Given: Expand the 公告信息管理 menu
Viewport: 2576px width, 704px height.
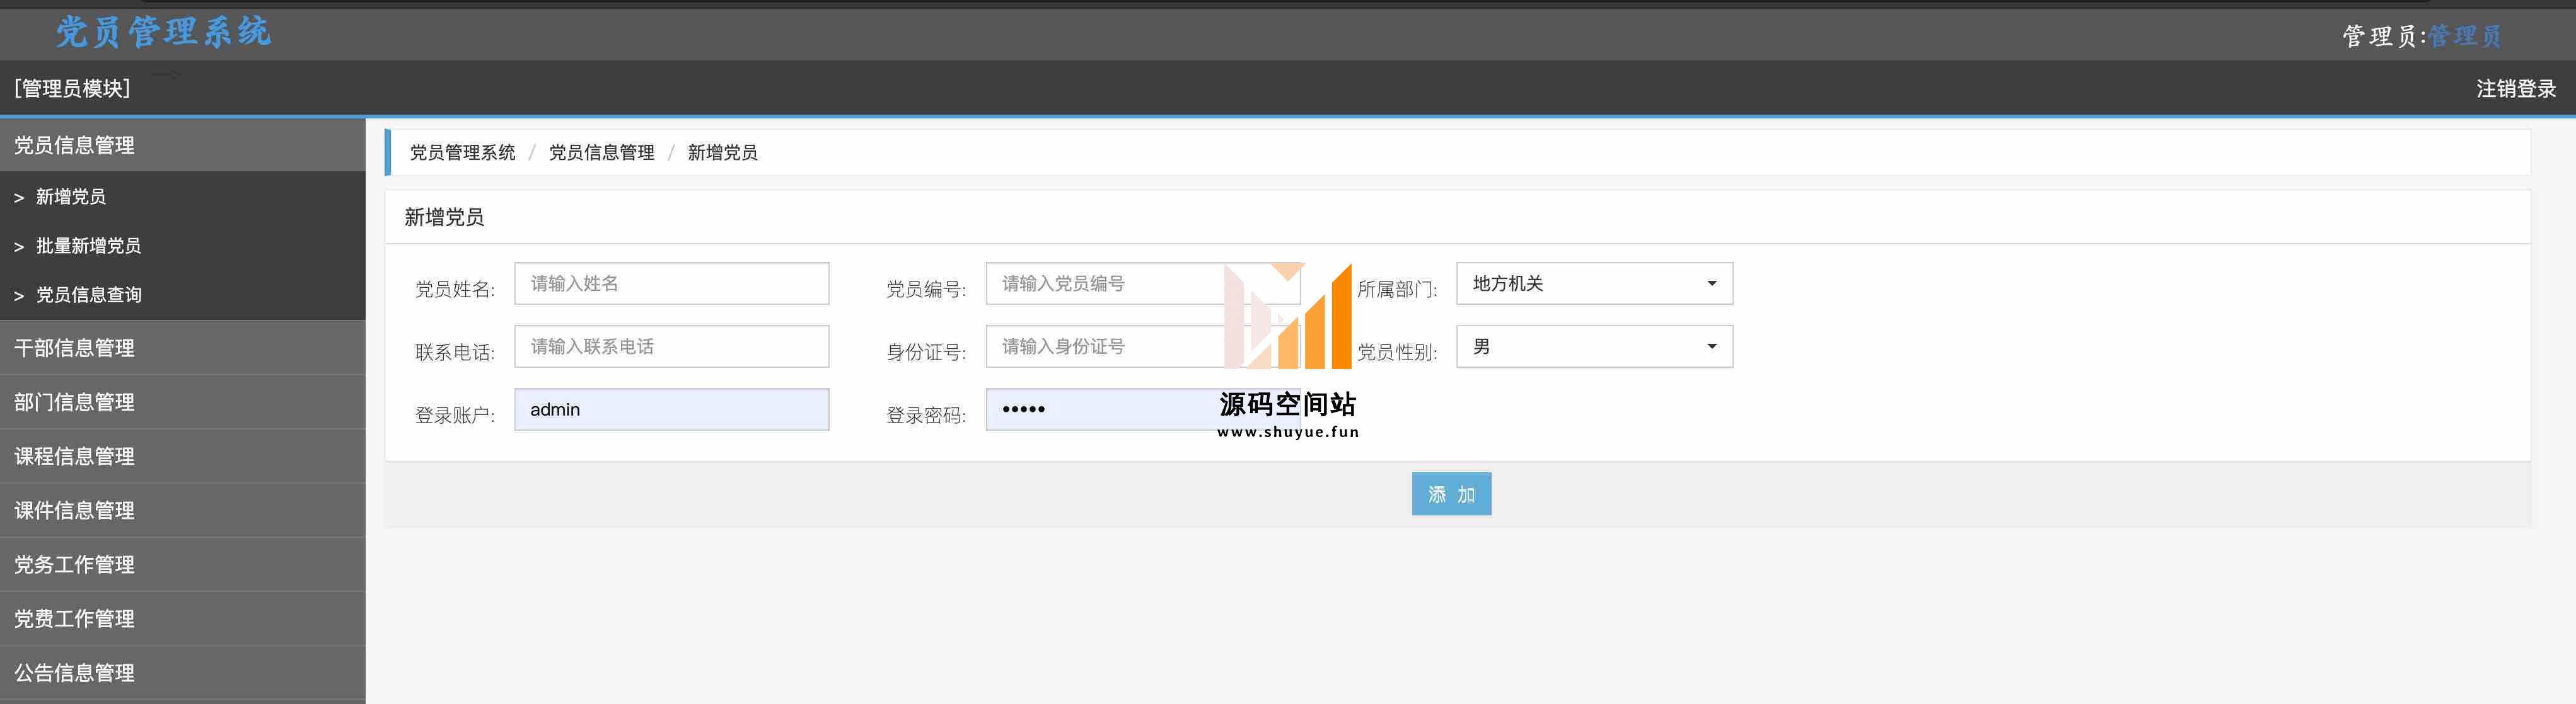Looking at the screenshot, I should tap(182, 672).
